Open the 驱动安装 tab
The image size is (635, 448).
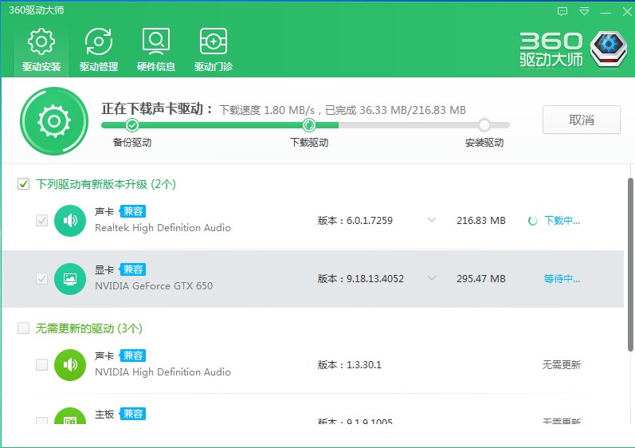tap(41, 50)
